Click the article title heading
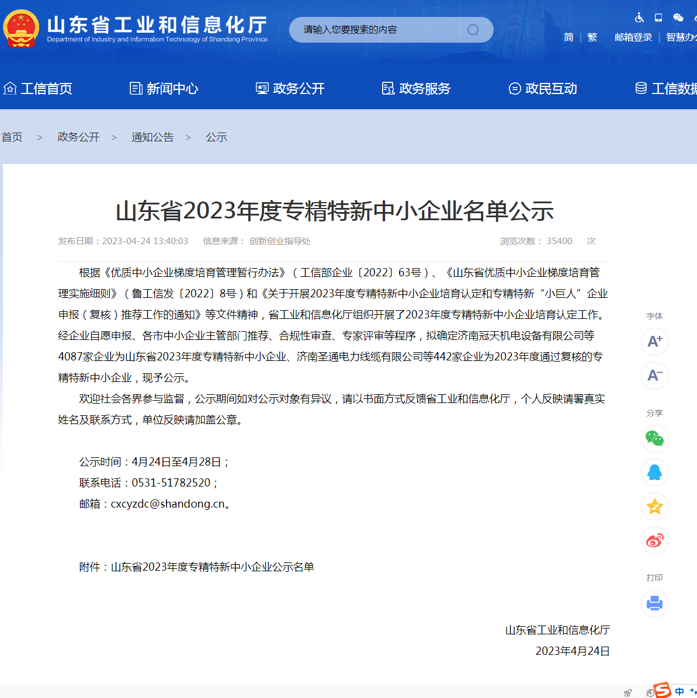Image resolution: width=697 pixels, height=698 pixels. pyautogui.click(x=334, y=211)
